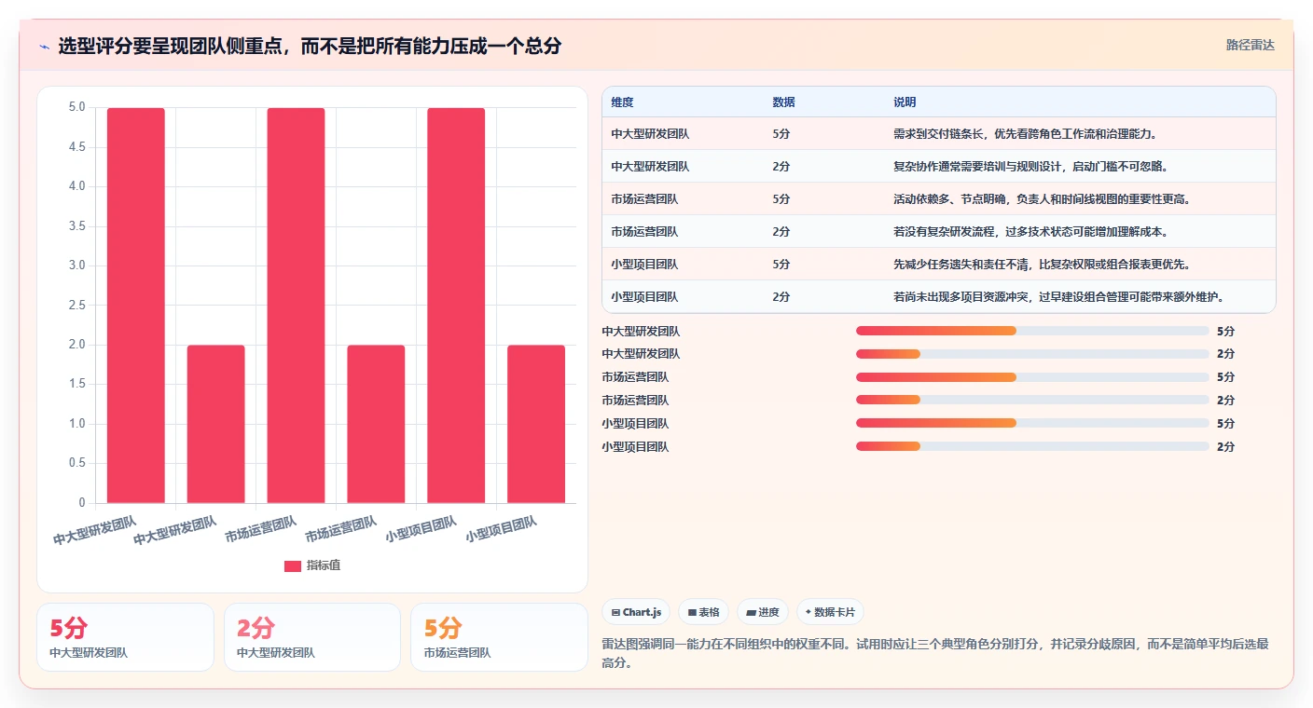Open the orange 5分 市场运营团队 summary card

click(499, 637)
